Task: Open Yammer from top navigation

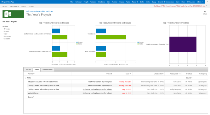Action: (93, 2)
